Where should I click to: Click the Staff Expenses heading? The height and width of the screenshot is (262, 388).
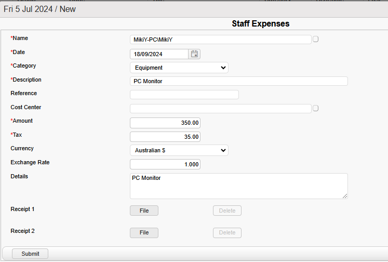(x=261, y=23)
